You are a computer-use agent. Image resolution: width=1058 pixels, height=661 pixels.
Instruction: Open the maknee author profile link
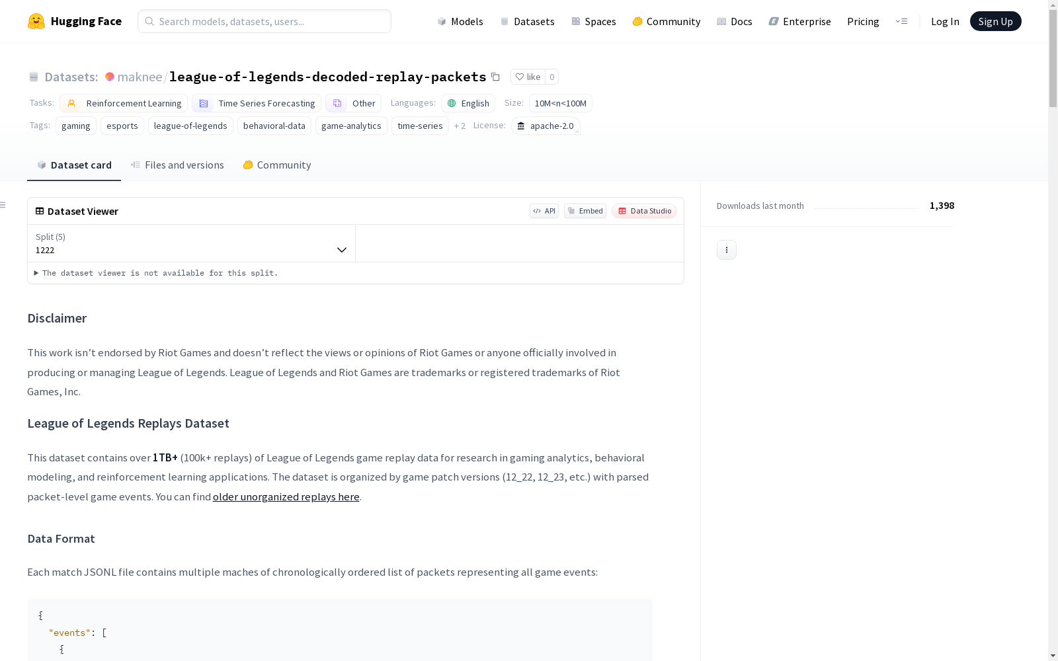point(140,77)
